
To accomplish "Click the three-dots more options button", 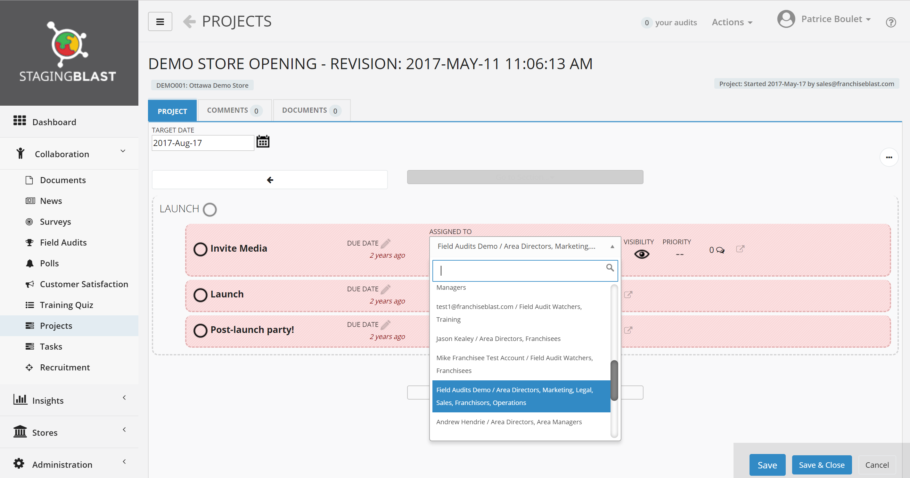I will point(889,158).
